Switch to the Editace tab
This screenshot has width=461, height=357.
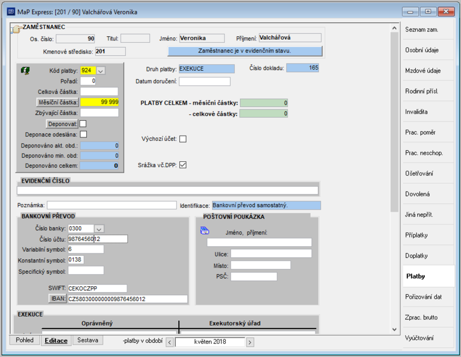56,340
